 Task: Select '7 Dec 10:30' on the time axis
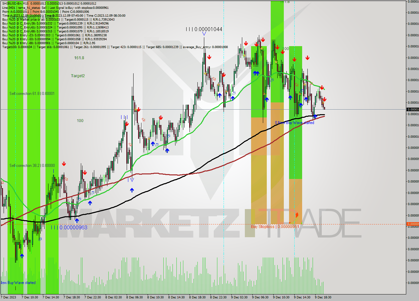tap(29, 297)
